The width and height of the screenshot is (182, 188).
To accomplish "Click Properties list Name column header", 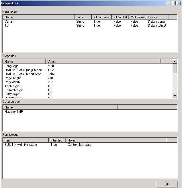I will [x=24, y=62].
